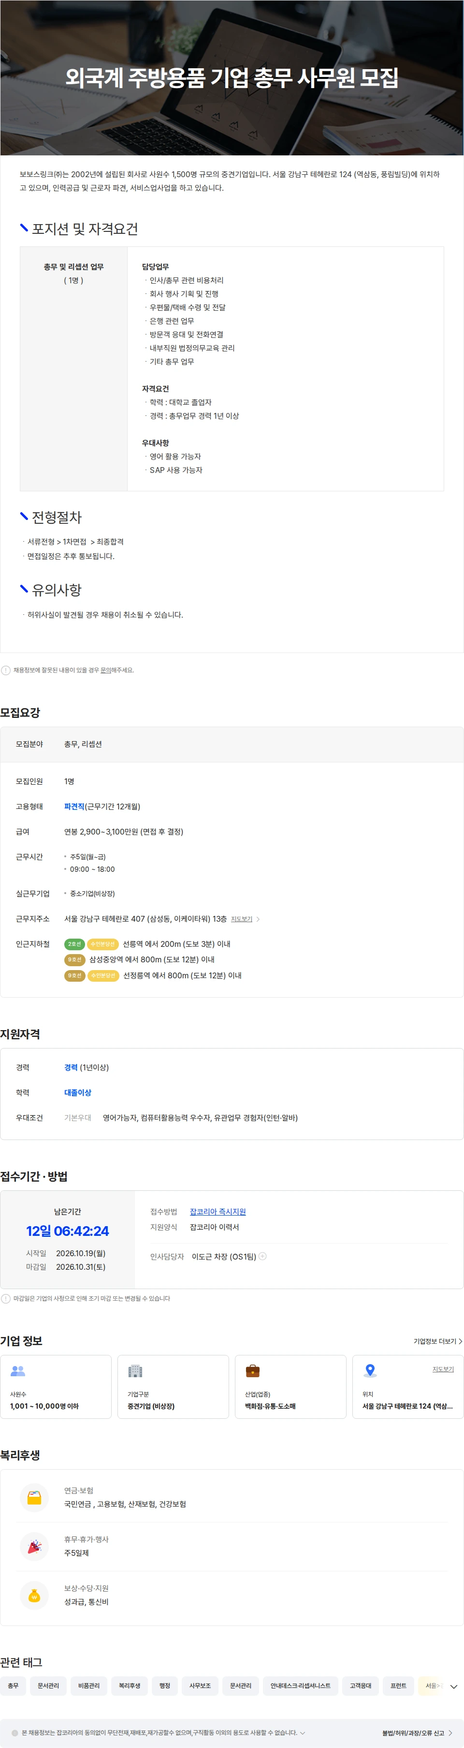Screen dimensions: 464x1748
Task: Click the 수인분당선 badge for 선릉역
Action: 103,944
